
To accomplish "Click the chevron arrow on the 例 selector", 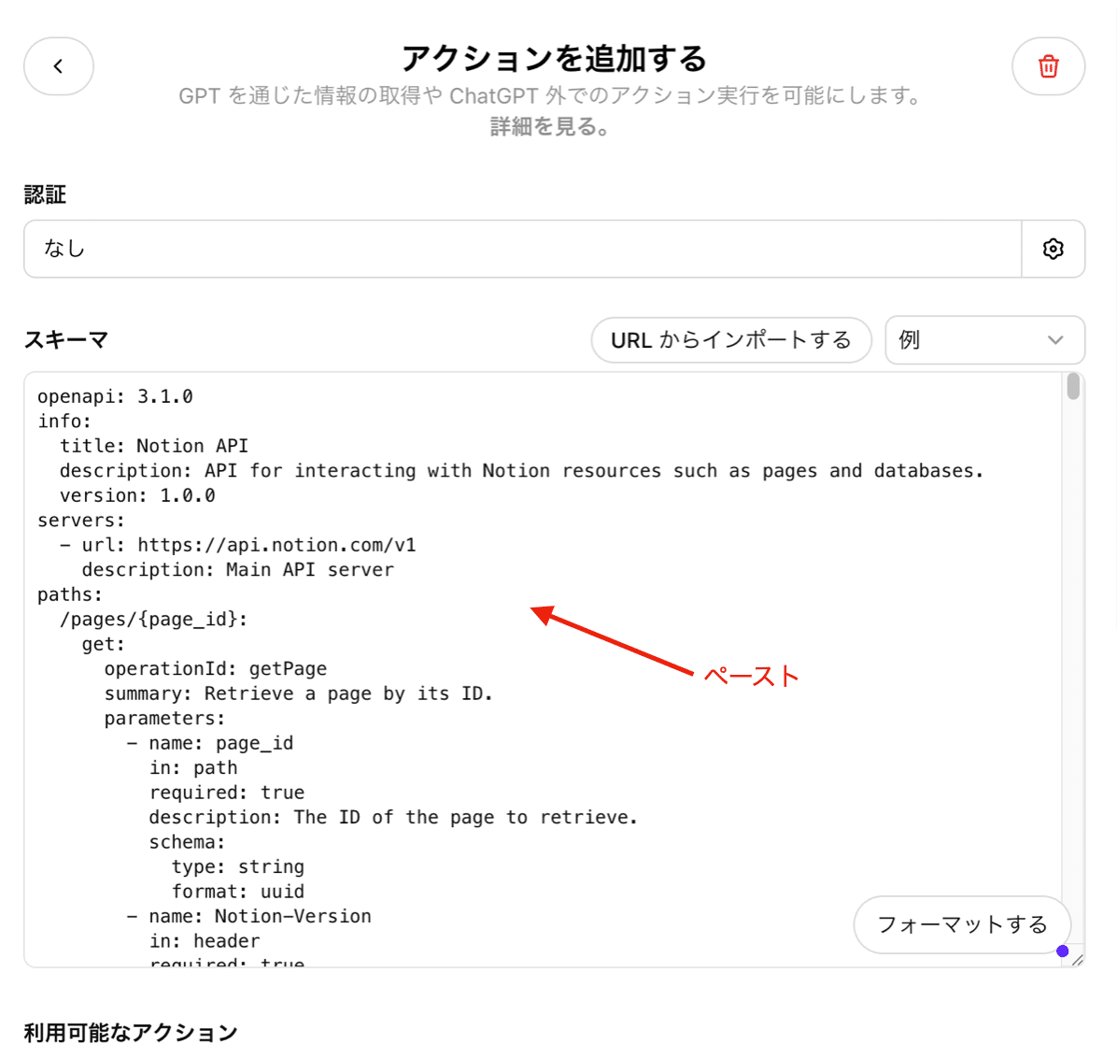I will click(x=1056, y=340).
